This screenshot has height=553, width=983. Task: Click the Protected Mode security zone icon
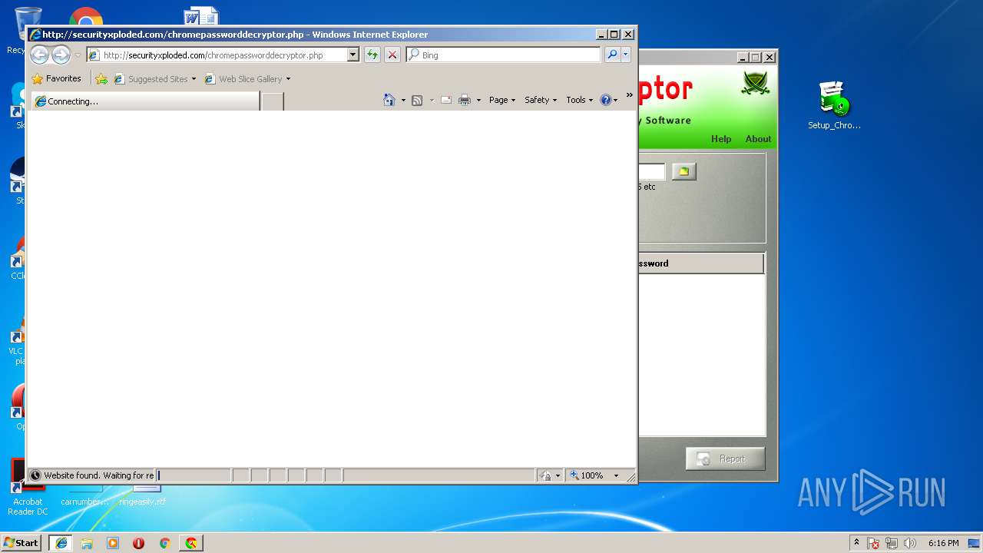545,475
